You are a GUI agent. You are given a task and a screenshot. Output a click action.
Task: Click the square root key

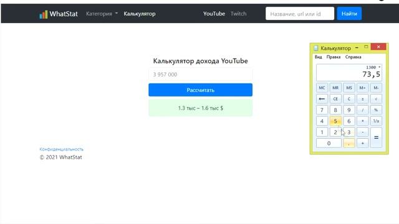point(376,99)
